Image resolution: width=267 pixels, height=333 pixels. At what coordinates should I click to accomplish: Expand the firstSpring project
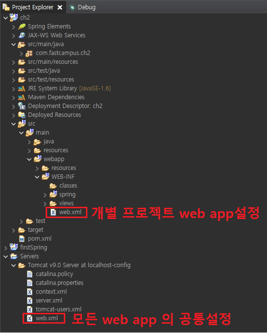coord(6,248)
